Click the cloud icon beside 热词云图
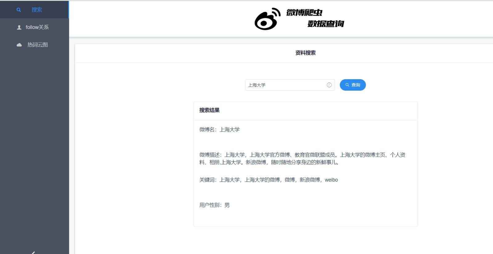The image size is (493, 254). coord(19,45)
